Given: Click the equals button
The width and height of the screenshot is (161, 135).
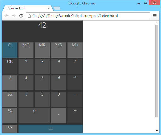Looking at the screenshot, I should (50, 129).
